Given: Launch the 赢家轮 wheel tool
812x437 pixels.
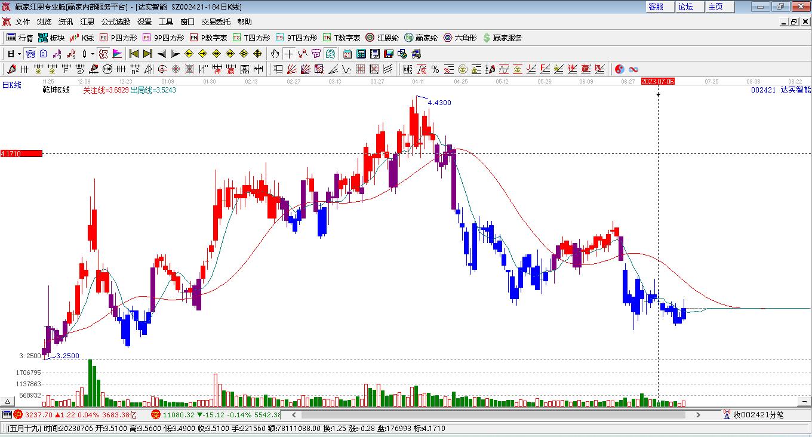Looking at the screenshot, I should click(x=421, y=38).
